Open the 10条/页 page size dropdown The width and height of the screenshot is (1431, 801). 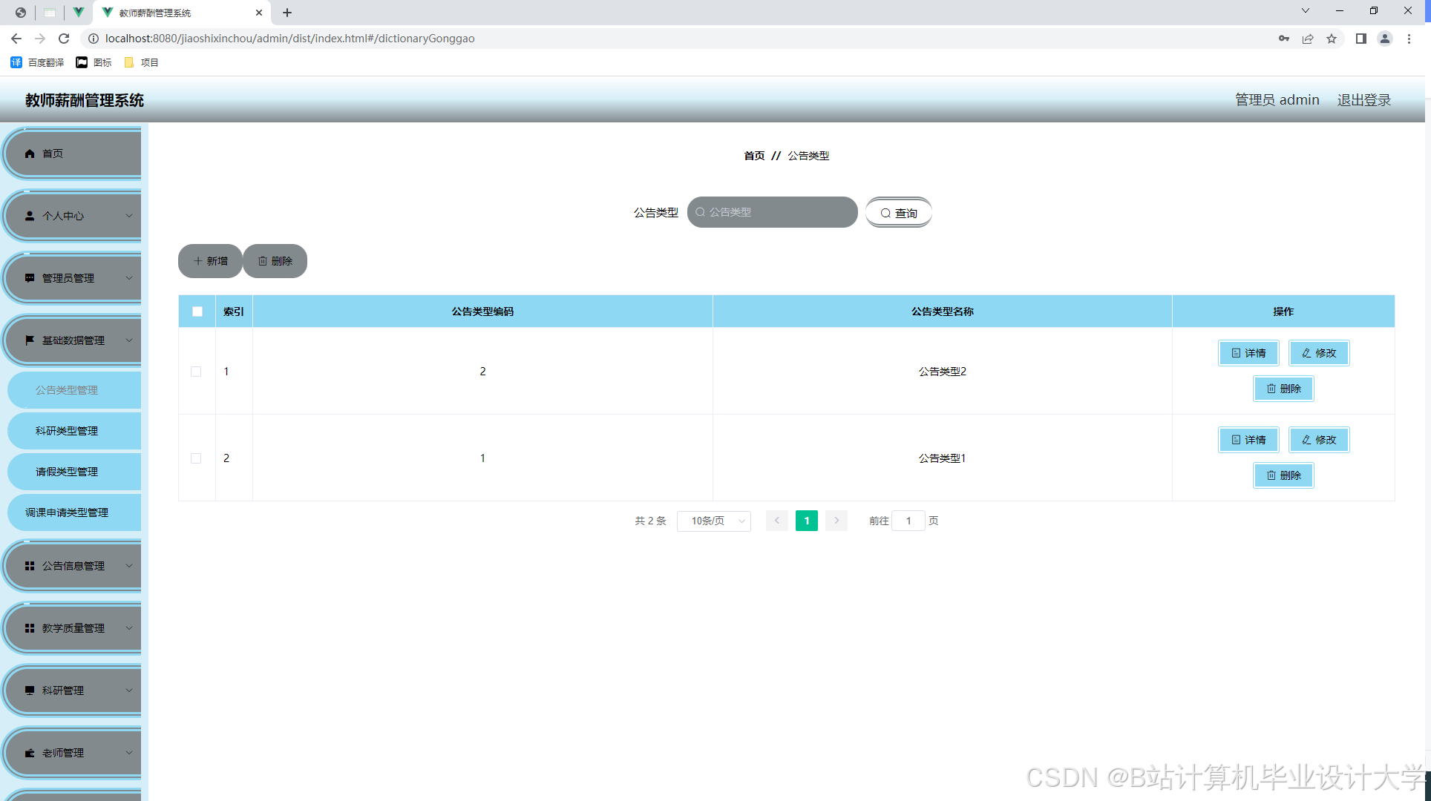713,521
